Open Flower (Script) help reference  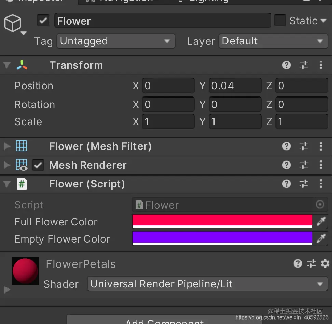[x=287, y=184]
